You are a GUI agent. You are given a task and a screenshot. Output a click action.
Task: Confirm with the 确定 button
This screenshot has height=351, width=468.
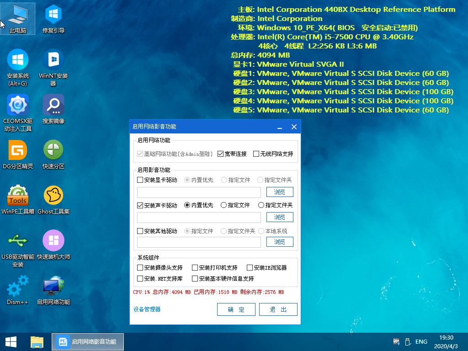pos(236,309)
